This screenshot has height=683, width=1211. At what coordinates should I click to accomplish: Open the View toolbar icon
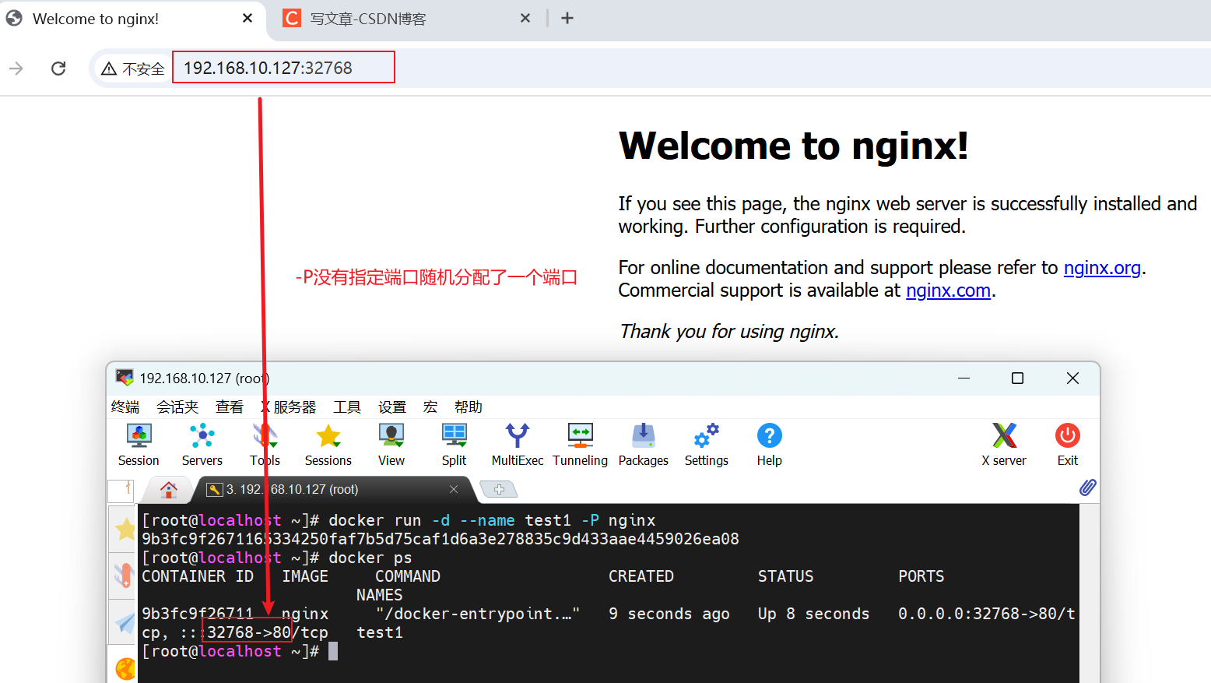pos(391,445)
